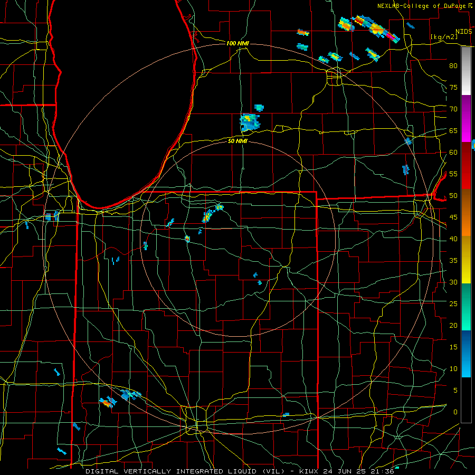
Task: Click the scale value 30
Action: coord(453,282)
